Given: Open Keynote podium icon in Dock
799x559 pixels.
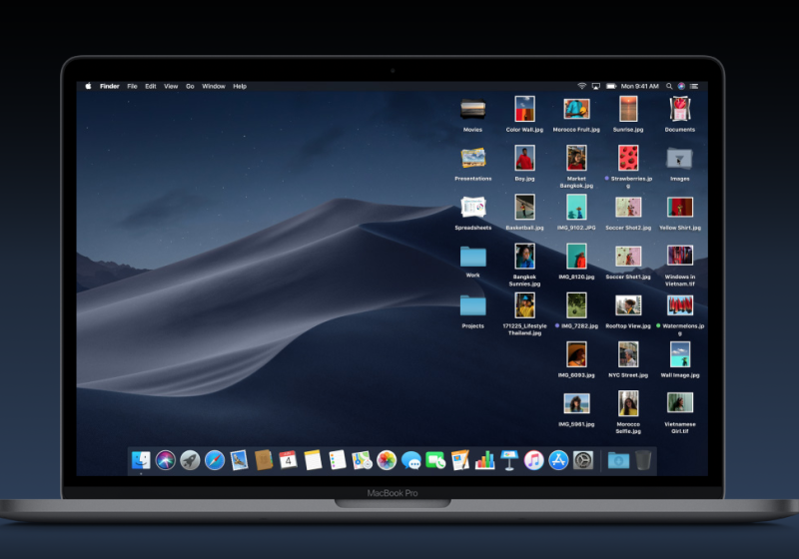Looking at the screenshot, I should (x=509, y=460).
